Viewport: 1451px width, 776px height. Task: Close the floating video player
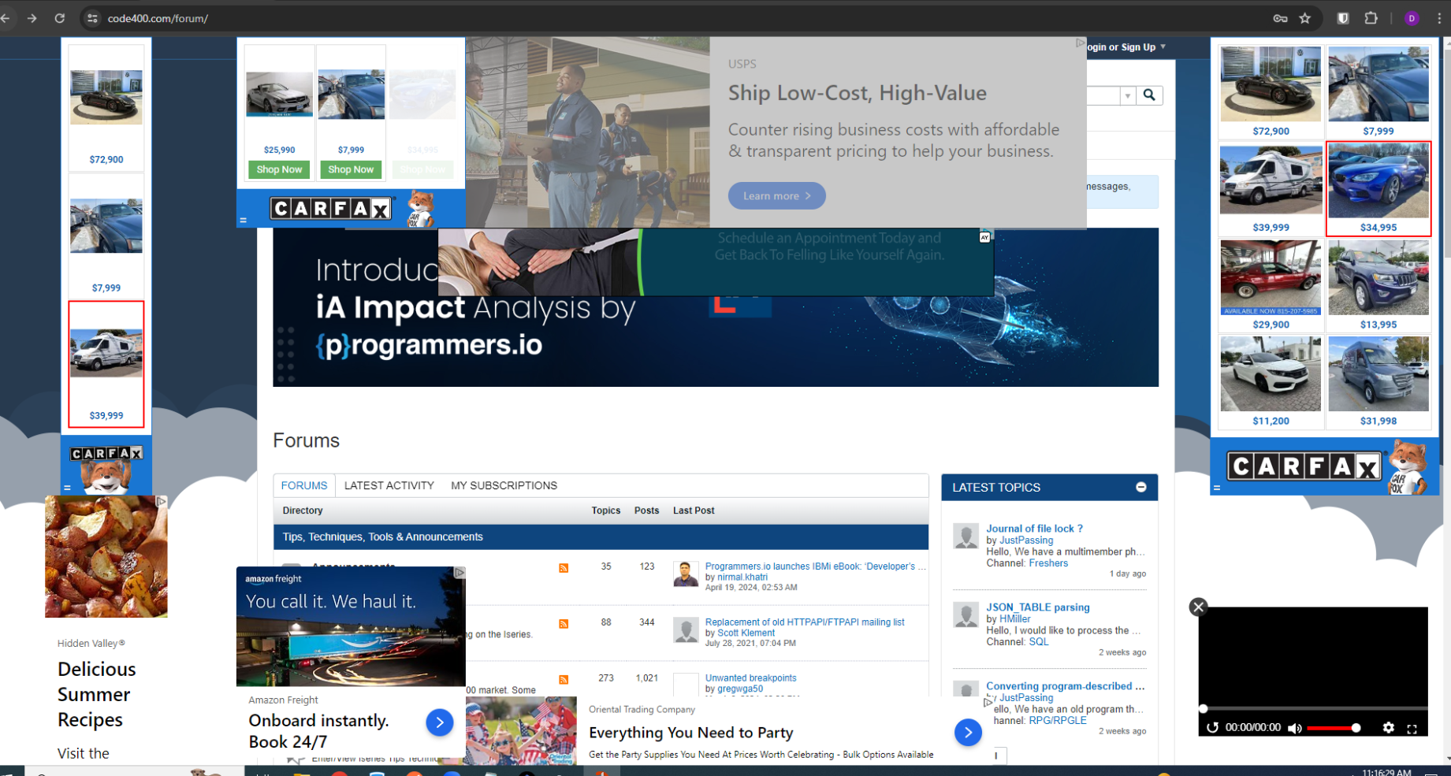tap(1198, 607)
